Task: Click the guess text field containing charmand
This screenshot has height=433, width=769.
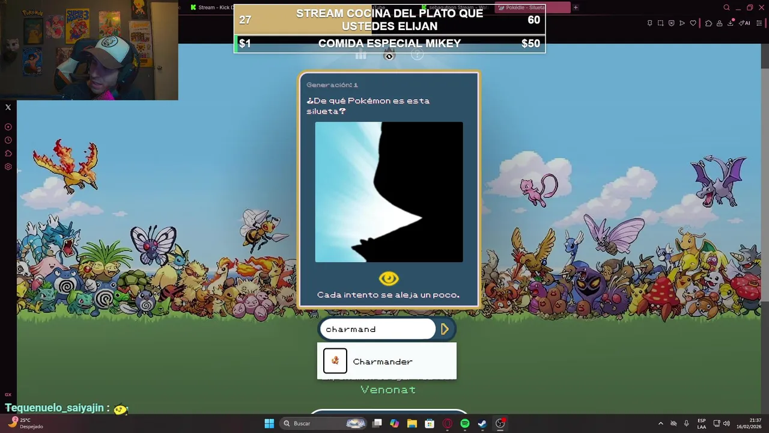Action: point(377,329)
